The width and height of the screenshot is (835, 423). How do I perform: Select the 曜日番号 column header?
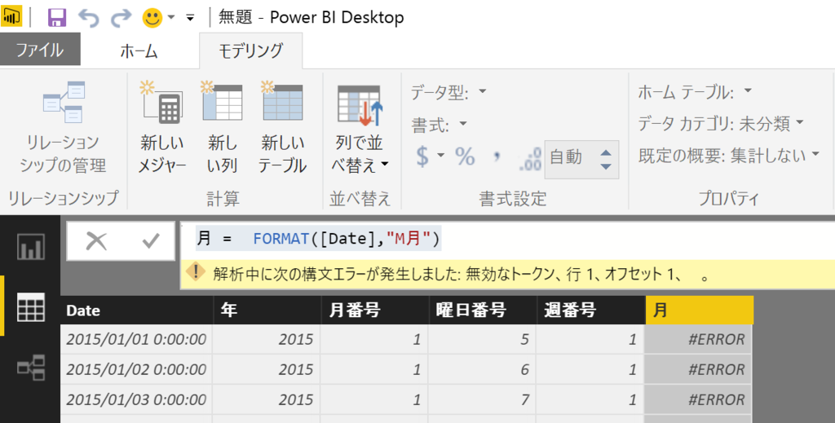pyautogui.click(x=482, y=311)
